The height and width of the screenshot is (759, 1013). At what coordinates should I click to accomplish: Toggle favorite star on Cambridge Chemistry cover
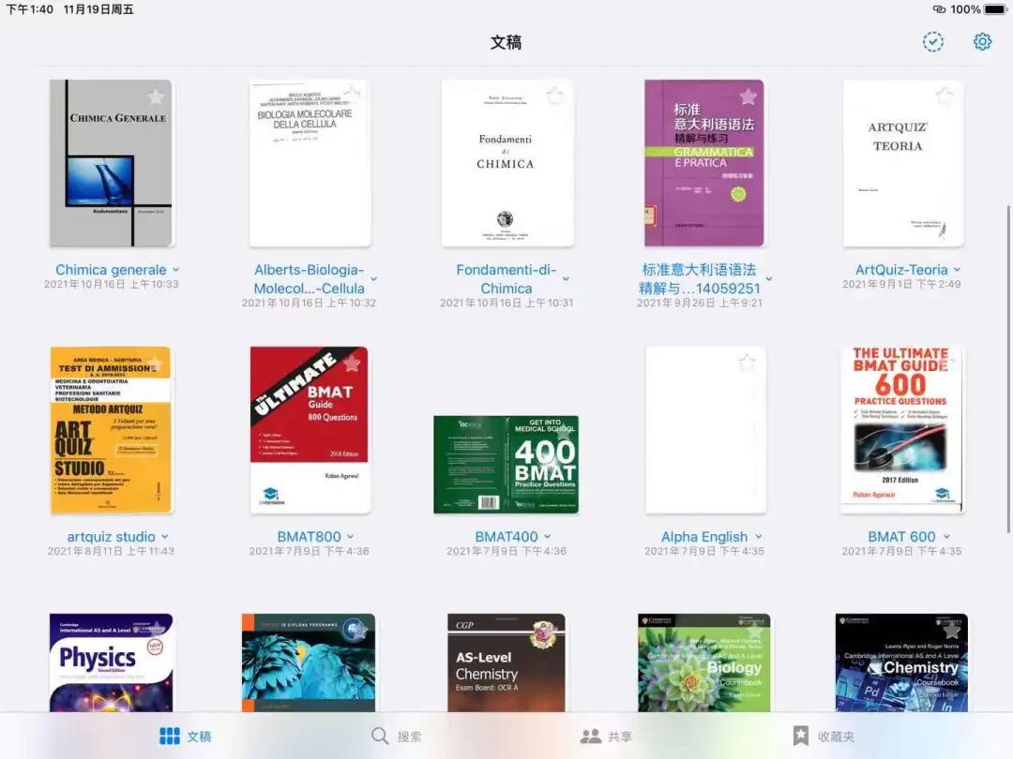[952, 630]
